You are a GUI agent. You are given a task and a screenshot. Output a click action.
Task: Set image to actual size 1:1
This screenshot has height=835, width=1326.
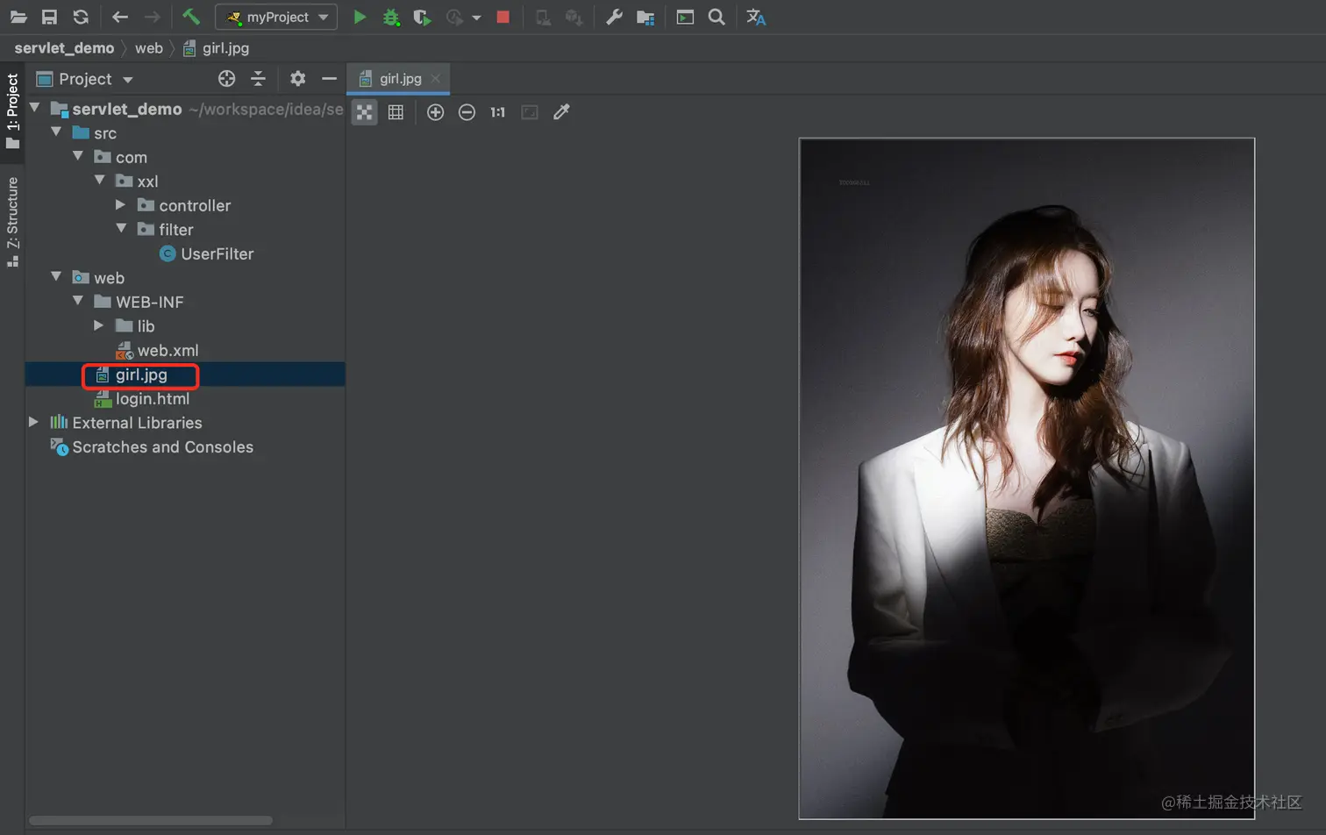click(497, 112)
